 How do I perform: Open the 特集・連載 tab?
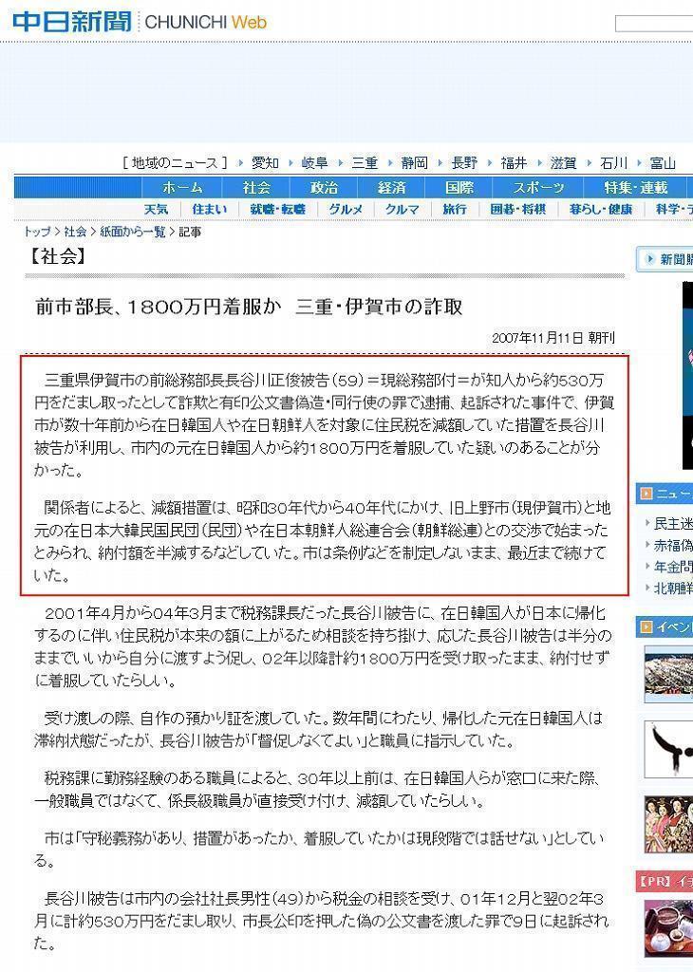click(x=635, y=188)
